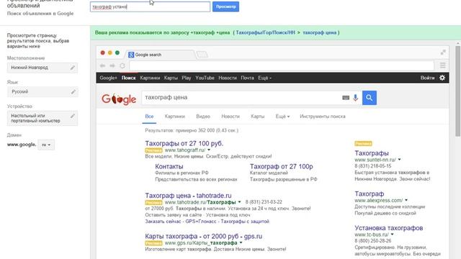Click the Войти sign-in button
The height and width of the screenshot is (259, 461).
point(427,78)
